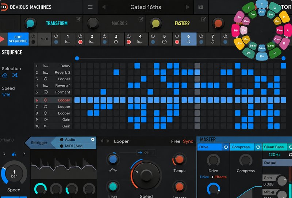Open the Gated 16ths preset browser
This screenshot has height=198, width=292.
tap(146, 7)
